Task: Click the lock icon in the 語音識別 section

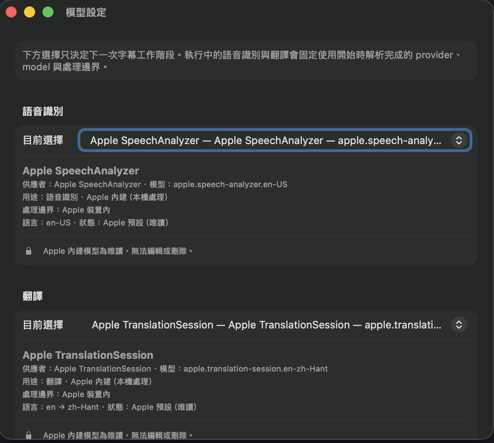Action: pos(29,251)
